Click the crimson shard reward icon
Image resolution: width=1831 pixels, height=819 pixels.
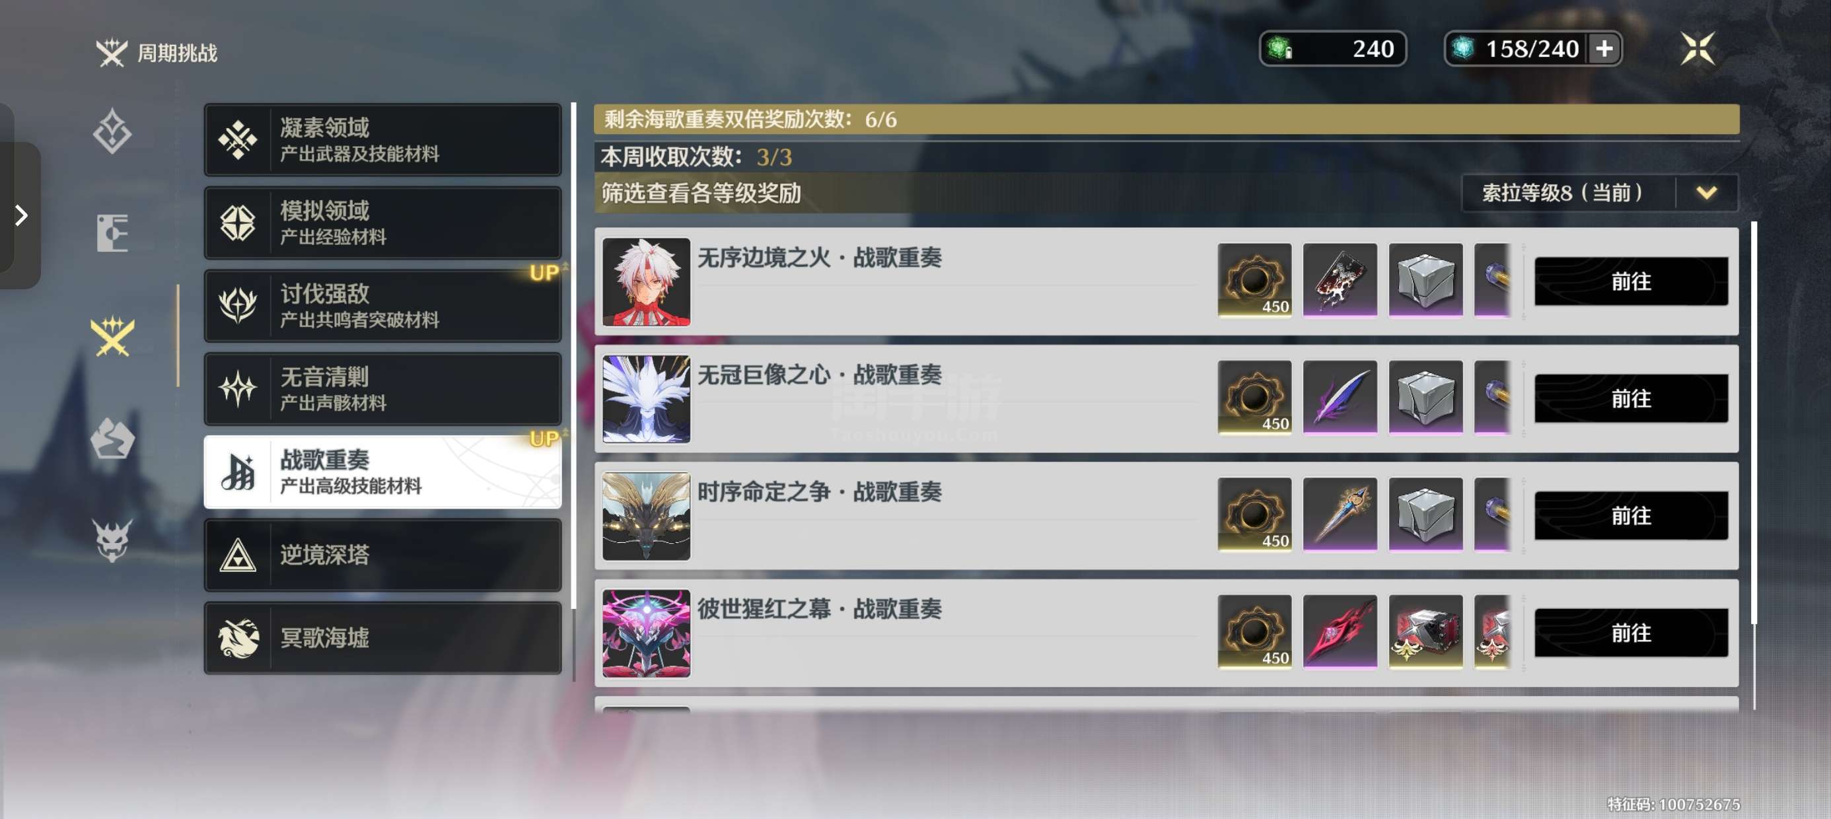click(1340, 631)
